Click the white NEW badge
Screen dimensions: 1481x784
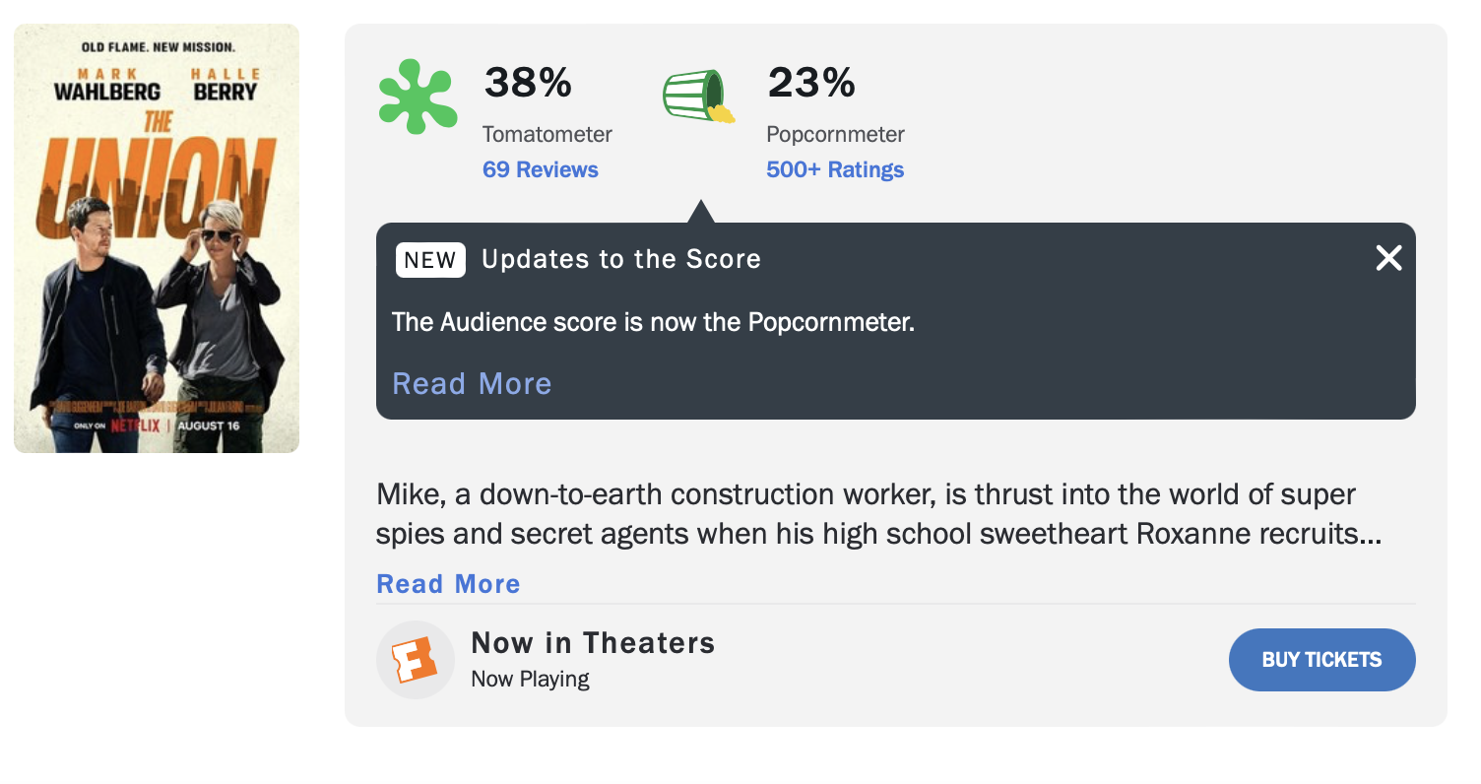430,260
